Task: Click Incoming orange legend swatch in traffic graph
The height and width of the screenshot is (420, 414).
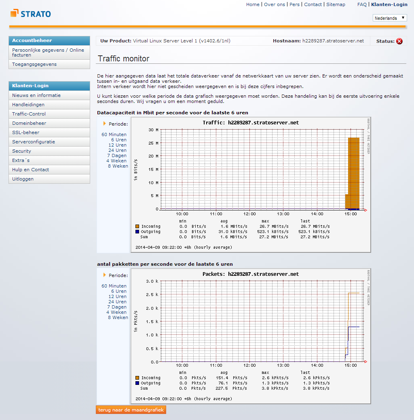Action: [137, 226]
